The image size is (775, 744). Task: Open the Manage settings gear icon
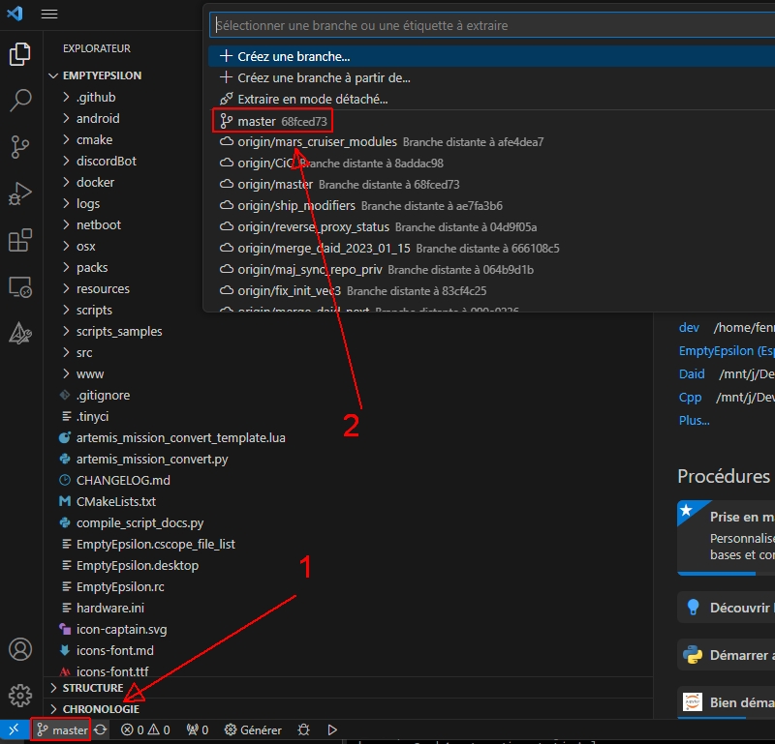20,695
